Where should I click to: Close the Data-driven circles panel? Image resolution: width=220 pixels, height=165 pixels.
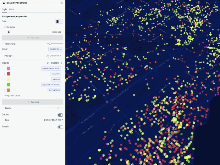coord(61,3)
